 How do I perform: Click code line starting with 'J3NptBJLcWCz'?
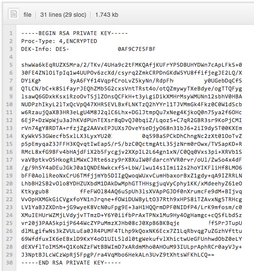click(118, 255)
